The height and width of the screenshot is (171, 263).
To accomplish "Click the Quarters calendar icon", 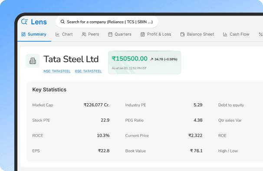I will [x=110, y=34].
